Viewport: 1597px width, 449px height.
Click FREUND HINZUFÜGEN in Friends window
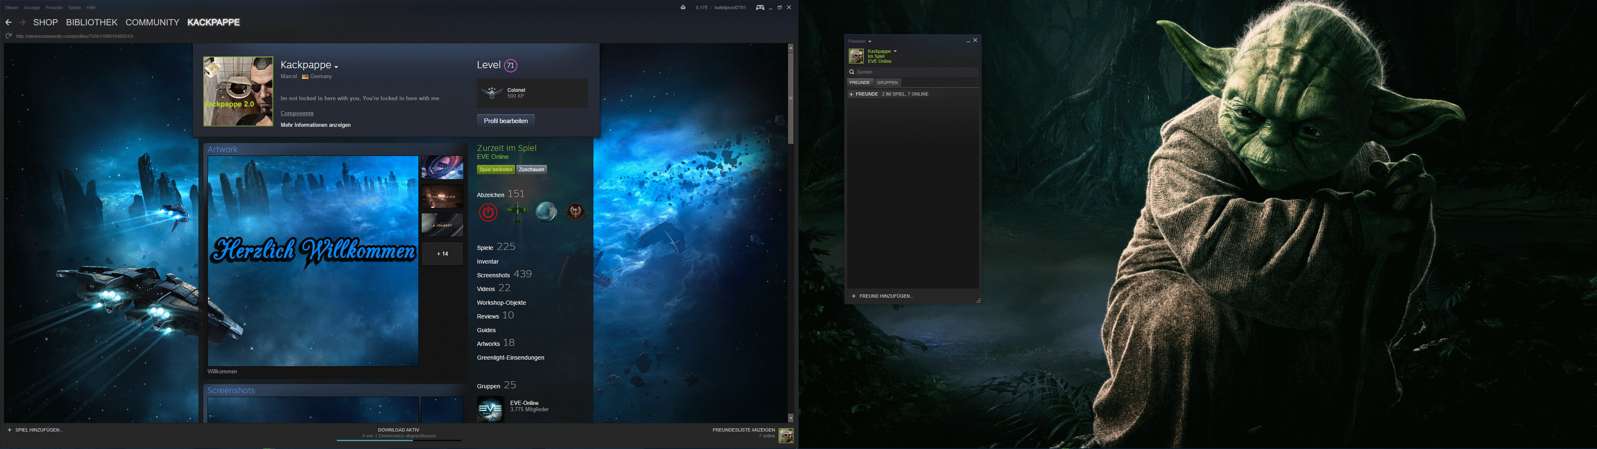887,296
